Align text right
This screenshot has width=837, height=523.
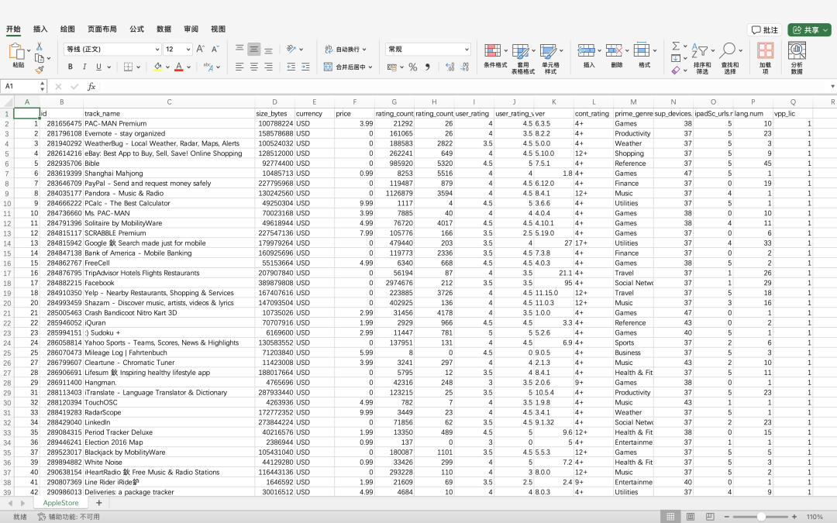(268, 67)
